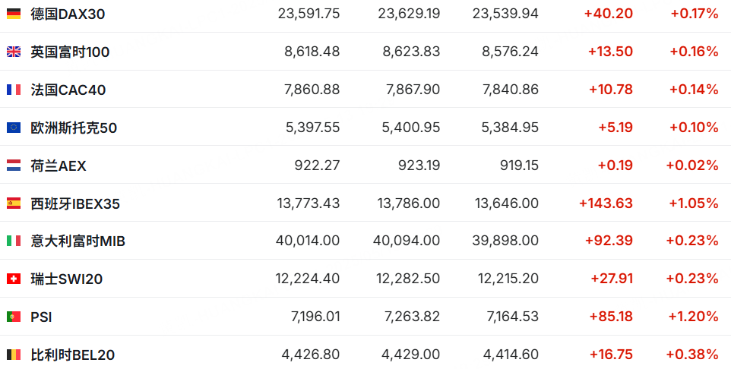Image resolution: width=731 pixels, height=369 pixels.
Task: Open the 荷兰AEX index link
Action: pyautogui.click(x=59, y=166)
